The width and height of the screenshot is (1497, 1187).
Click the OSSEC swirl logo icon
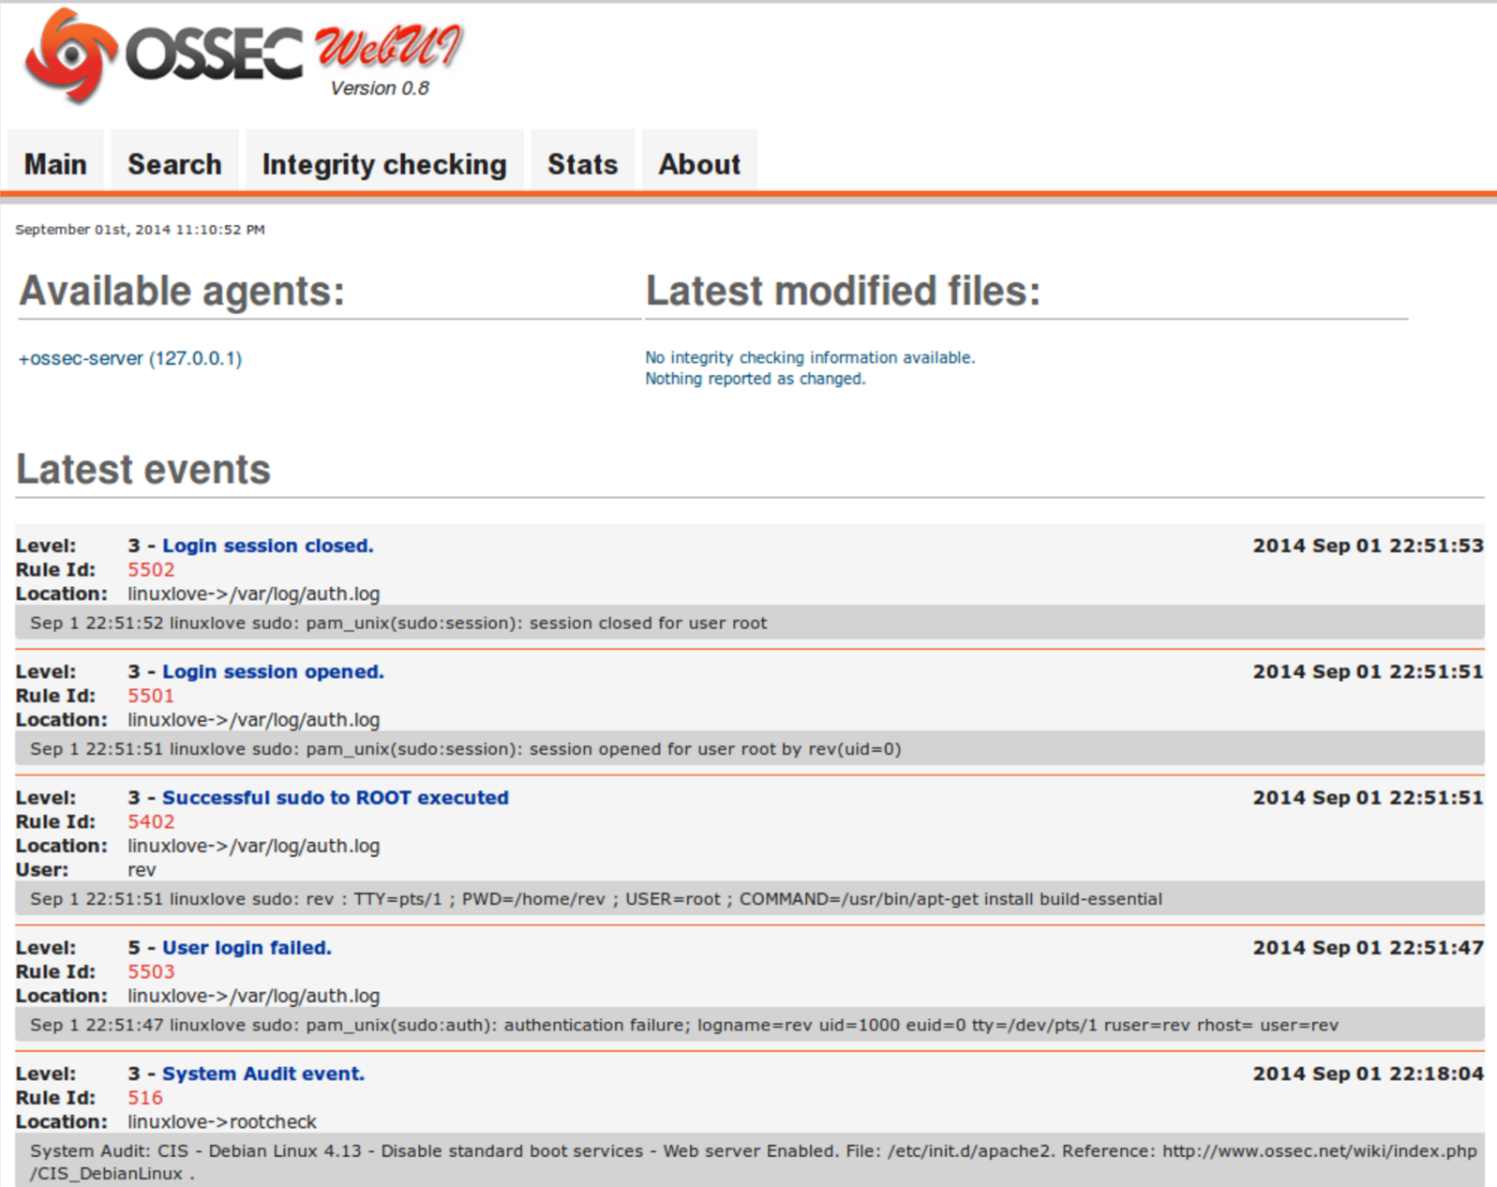[71, 54]
